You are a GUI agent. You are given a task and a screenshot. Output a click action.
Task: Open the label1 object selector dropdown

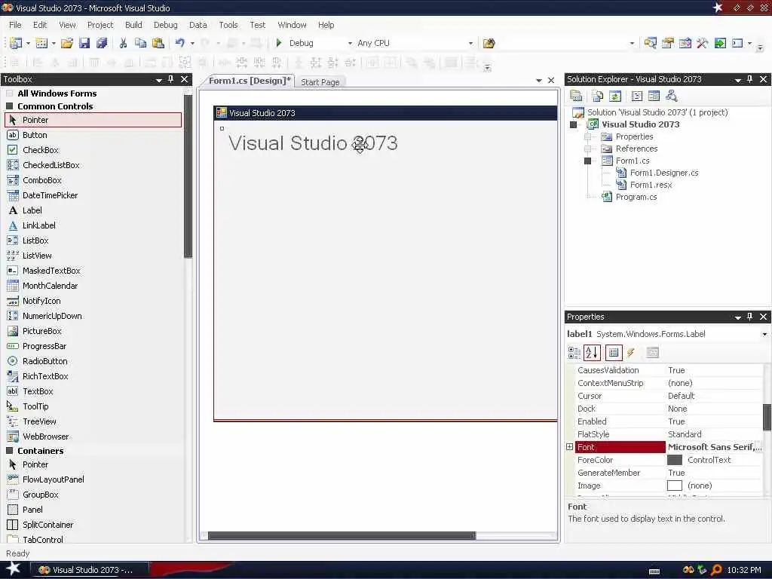[x=764, y=334]
